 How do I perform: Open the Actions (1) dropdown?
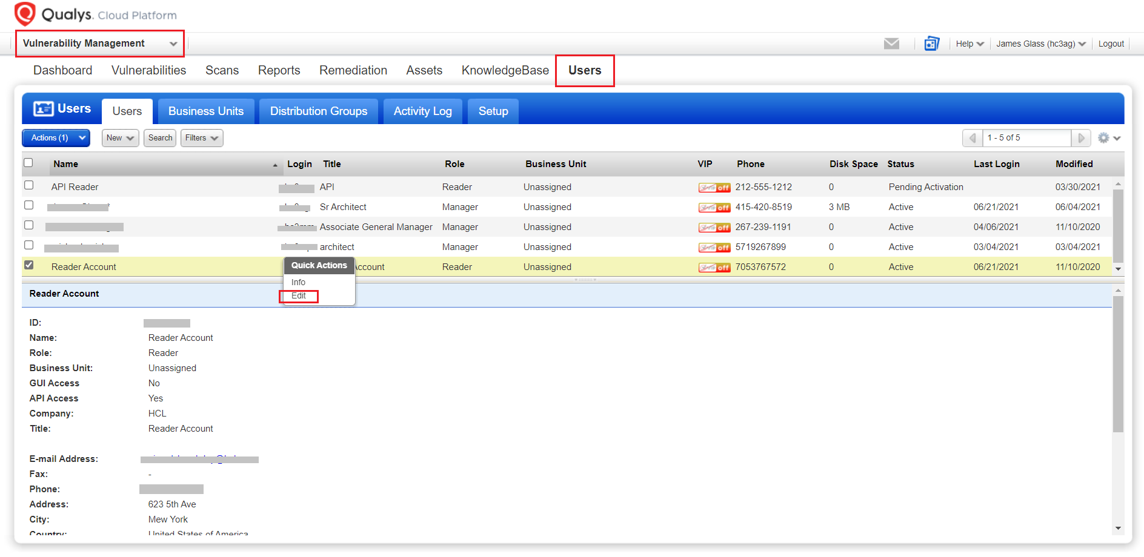56,138
